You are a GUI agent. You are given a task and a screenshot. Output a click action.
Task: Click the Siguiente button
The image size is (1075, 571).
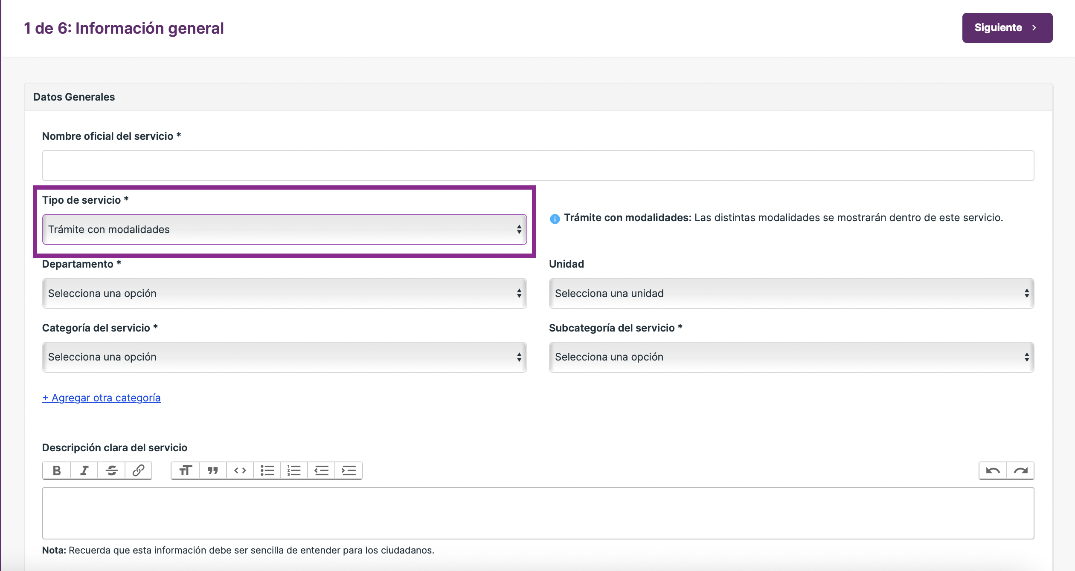pyautogui.click(x=1007, y=28)
